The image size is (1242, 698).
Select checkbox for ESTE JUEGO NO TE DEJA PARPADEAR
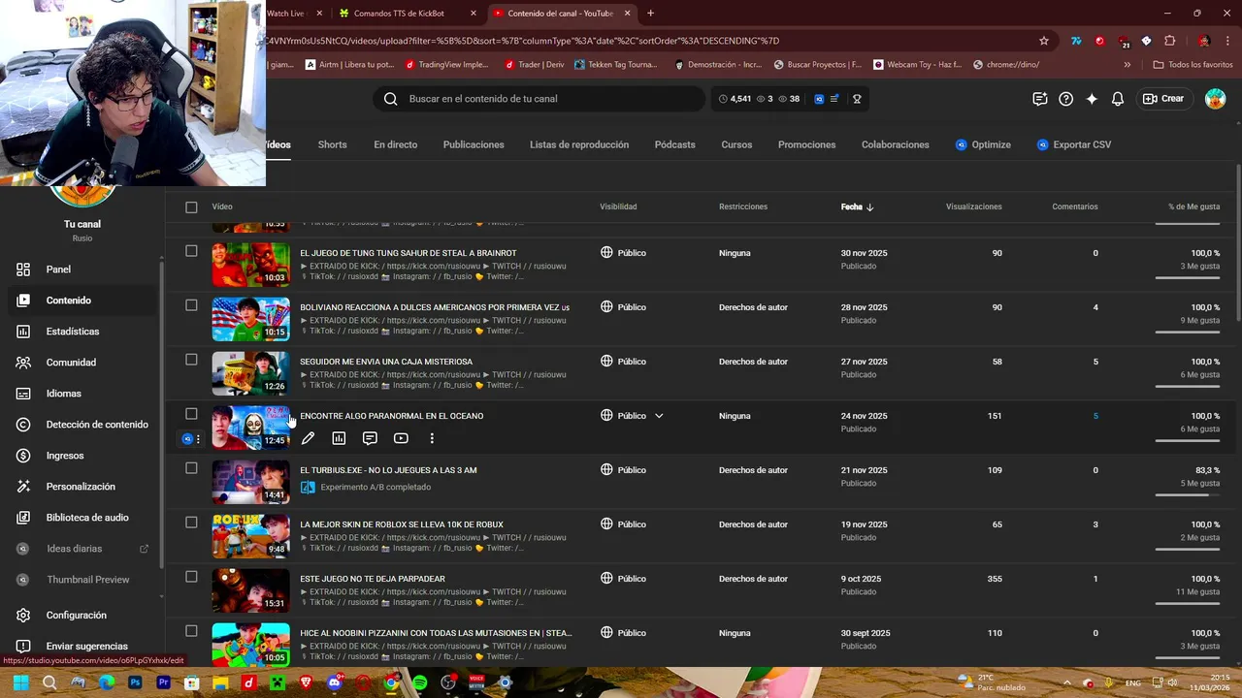[191, 577]
